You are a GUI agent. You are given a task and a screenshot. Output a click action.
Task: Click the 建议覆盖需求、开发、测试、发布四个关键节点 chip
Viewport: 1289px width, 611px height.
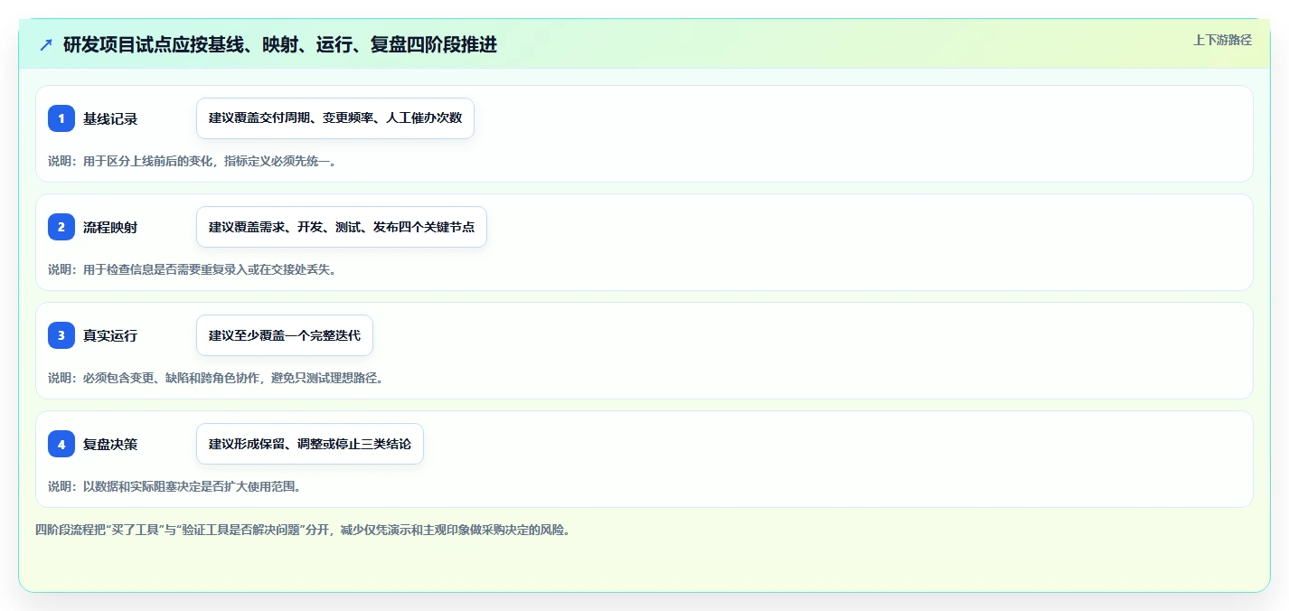point(342,227)
